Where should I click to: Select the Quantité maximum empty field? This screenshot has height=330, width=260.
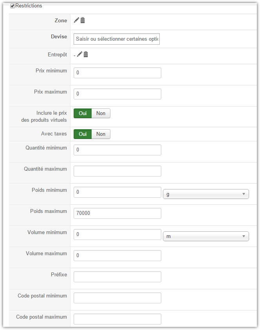[117, 171]
